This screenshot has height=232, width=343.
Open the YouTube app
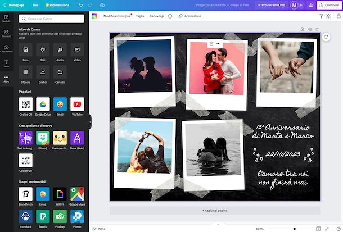77,104
